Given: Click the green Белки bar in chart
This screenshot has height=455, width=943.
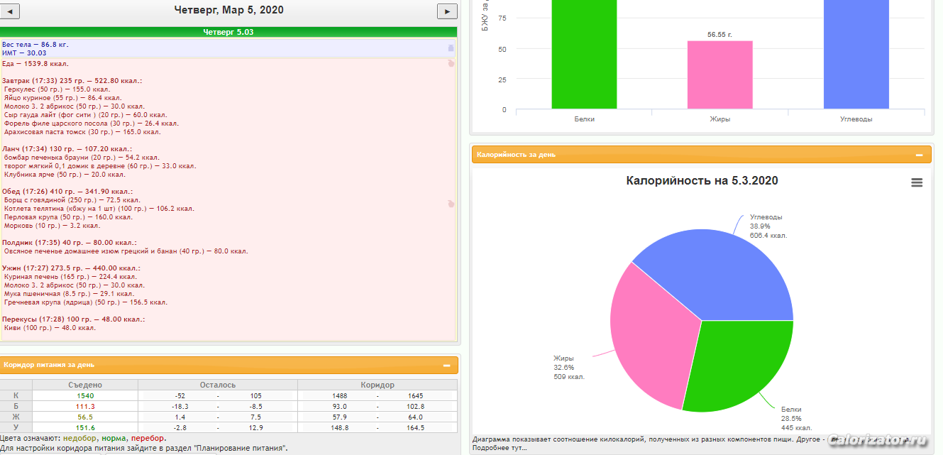Looking at the screenshot, I should 584,53.
